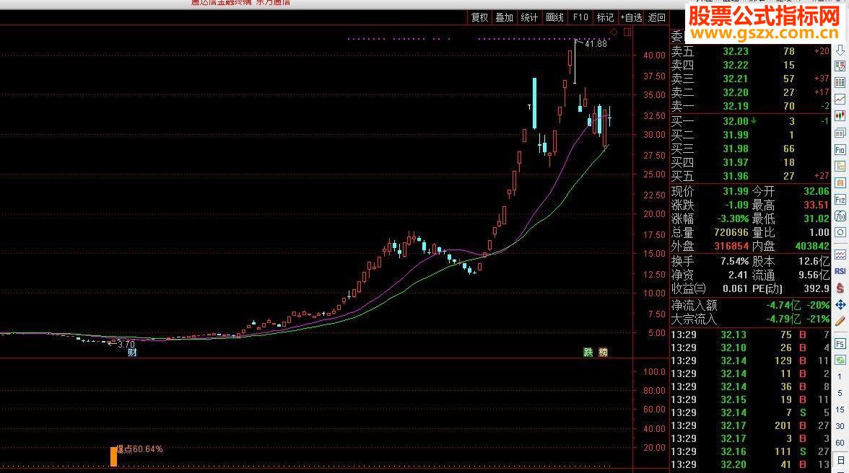The height and width of the screenshot is (473, 849).
Task: Click the 总量 value 720696
Action: point(731,232)
